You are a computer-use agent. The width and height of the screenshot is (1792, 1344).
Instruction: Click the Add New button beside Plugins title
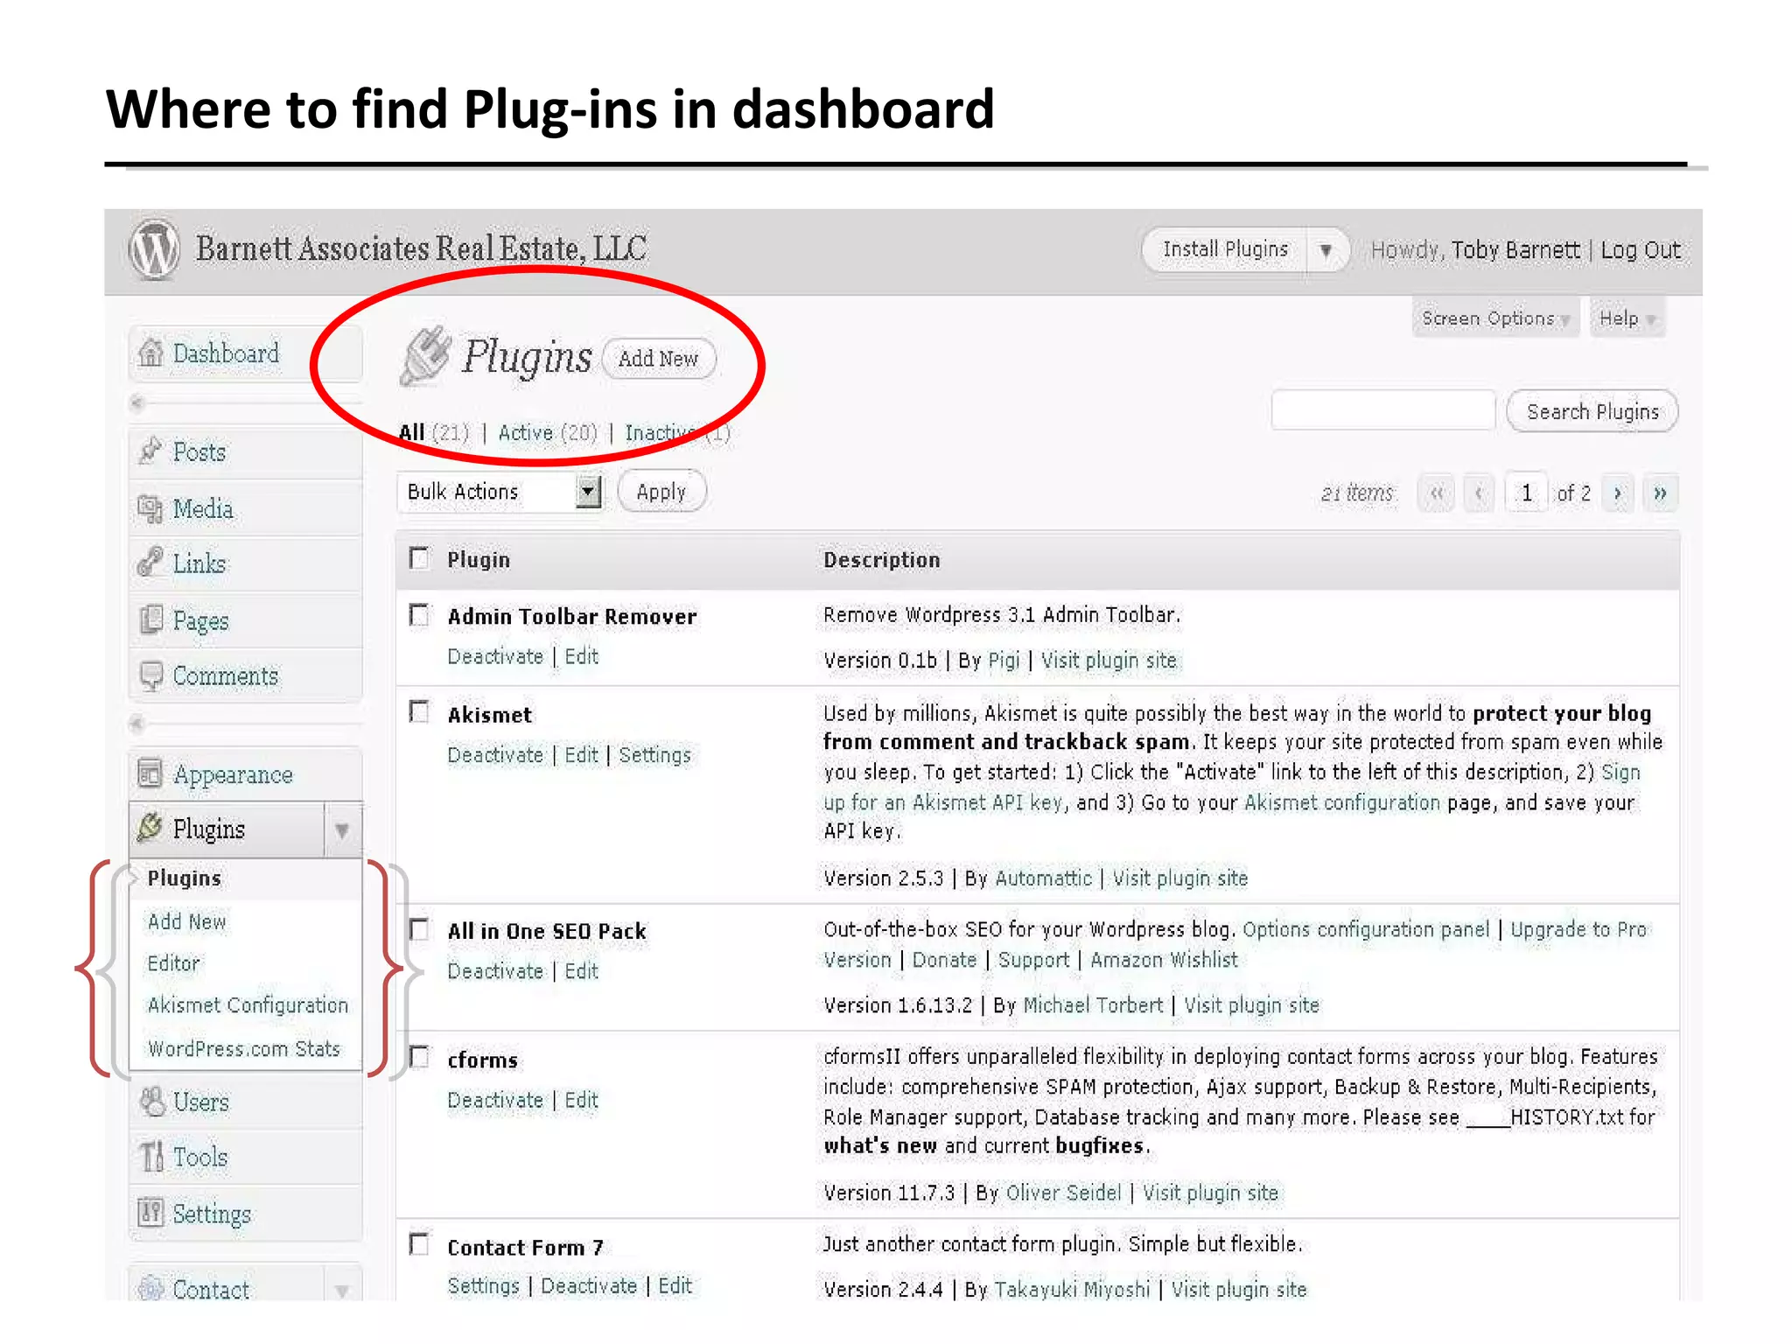[659, 359]
